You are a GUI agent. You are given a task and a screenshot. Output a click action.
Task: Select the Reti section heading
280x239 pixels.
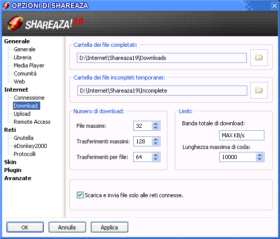pos(10,130)
